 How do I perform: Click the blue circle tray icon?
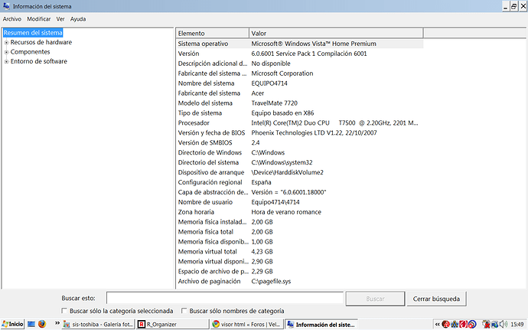(x=472, y=325)
